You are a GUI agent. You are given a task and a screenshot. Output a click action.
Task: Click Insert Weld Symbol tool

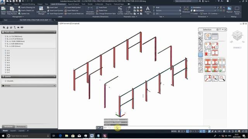click(72, 7)
